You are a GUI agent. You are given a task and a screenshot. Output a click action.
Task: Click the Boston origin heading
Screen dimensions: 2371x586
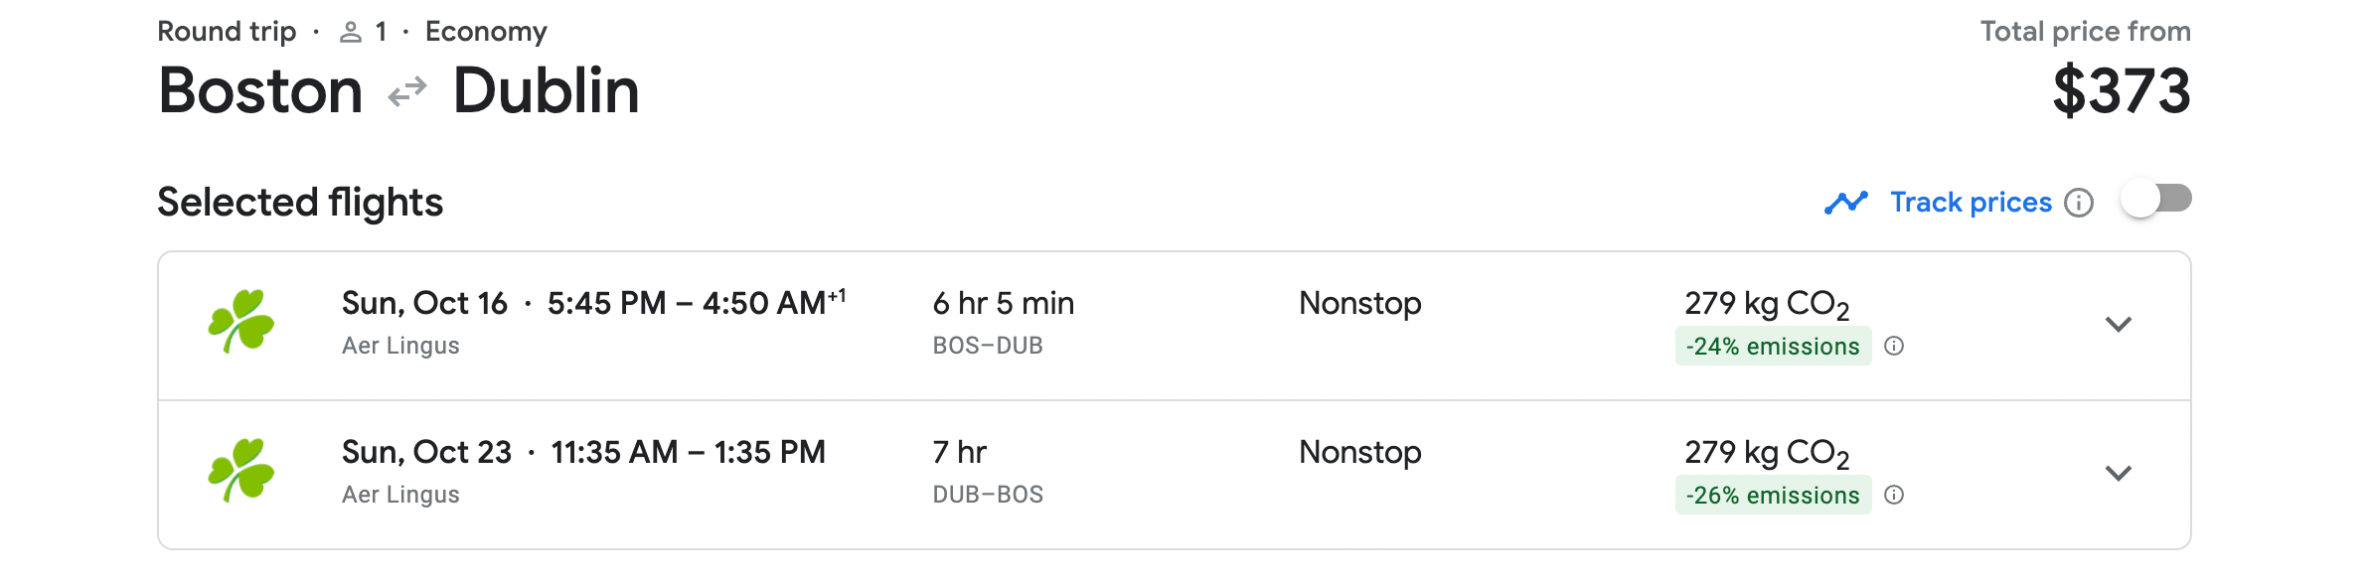[260, 90]
